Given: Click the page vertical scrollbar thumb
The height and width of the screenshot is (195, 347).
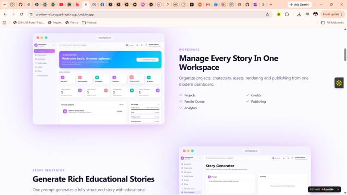Looking at the screenshot, I should coord(345,54).
